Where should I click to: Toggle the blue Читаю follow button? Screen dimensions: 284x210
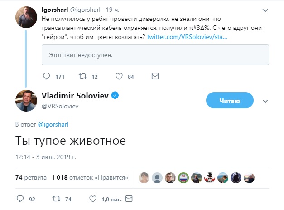point(229,100)
